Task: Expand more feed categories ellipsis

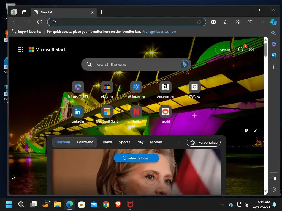Action: [178, 142]
